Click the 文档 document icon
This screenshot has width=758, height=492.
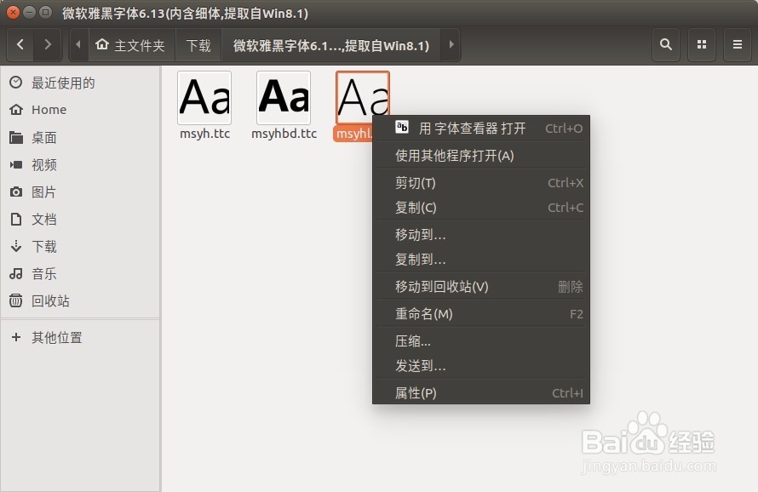pos(16,219)
